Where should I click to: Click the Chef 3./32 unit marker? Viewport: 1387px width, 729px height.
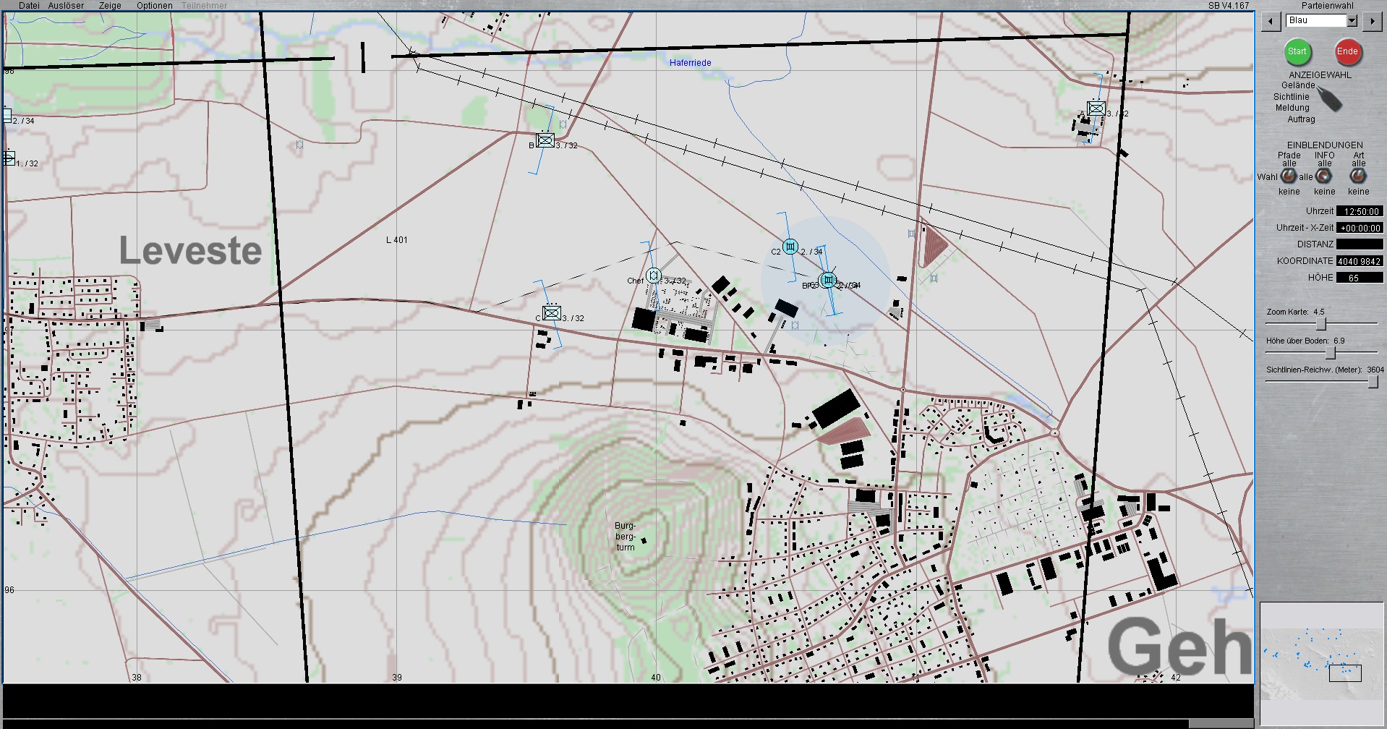pyautogui.click(x=653, y=276)
